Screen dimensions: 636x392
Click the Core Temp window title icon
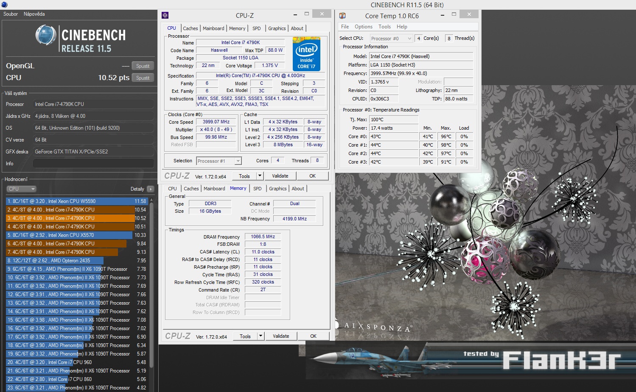click(342, 16)
